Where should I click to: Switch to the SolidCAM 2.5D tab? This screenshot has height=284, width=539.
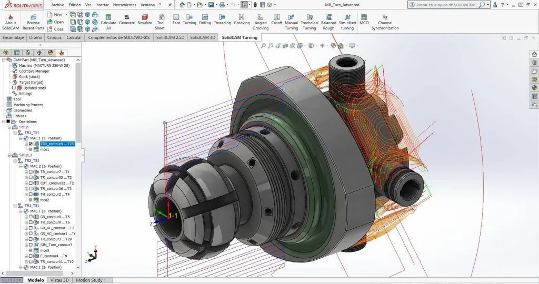click(170, 37)
